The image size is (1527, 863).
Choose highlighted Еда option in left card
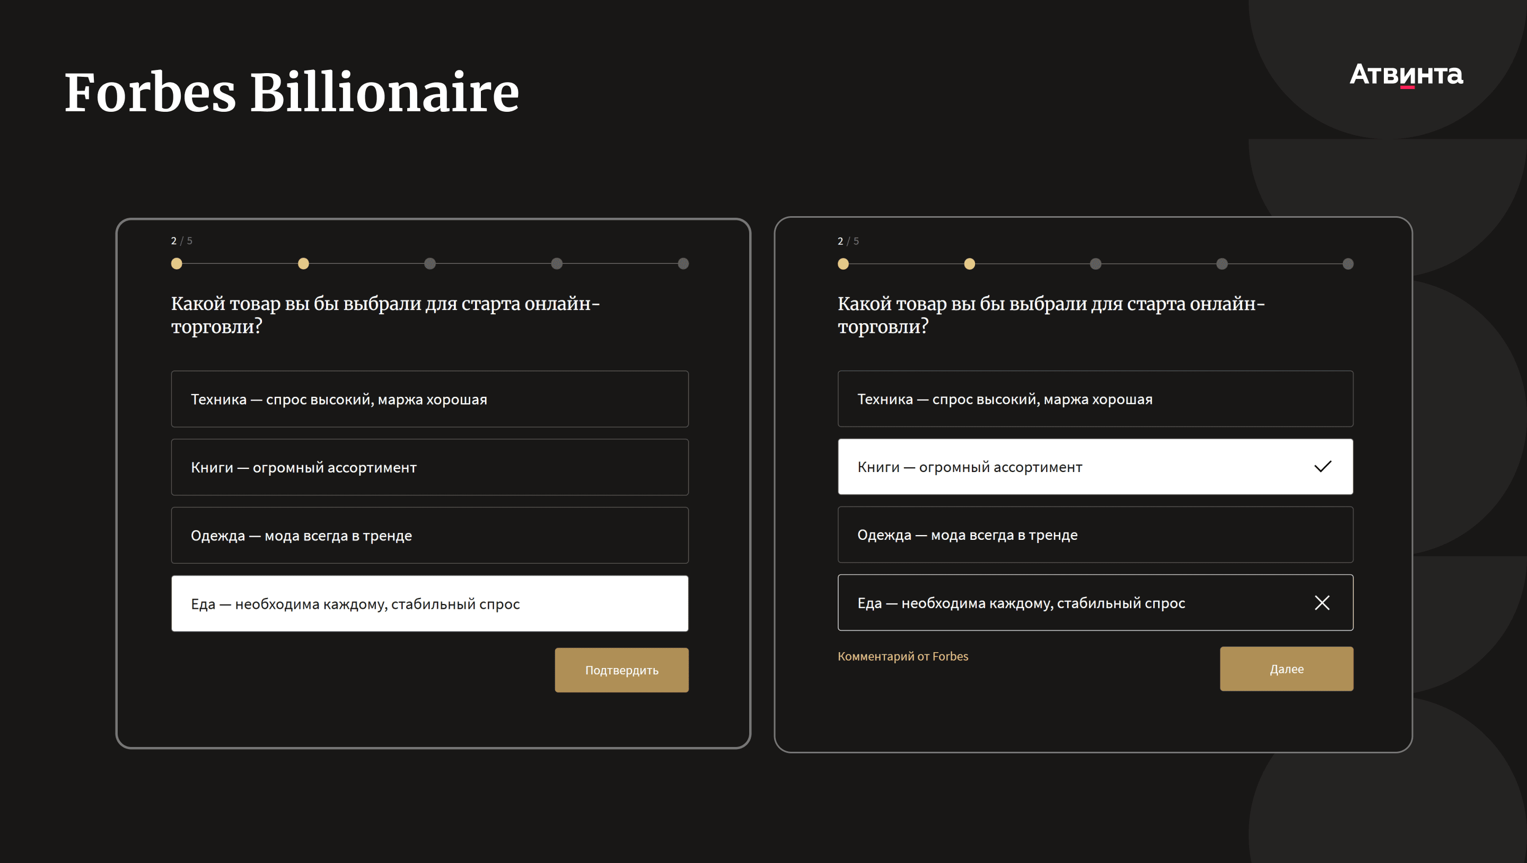tap(429, 603)
